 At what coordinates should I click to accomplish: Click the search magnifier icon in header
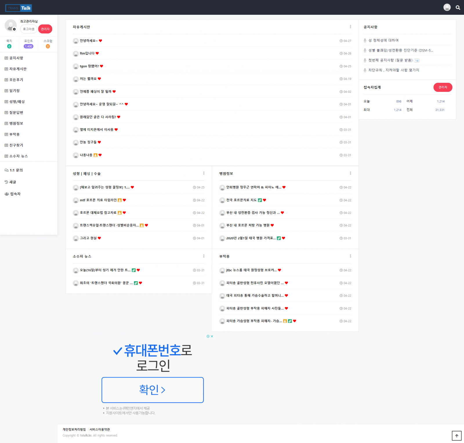point(458,8)
